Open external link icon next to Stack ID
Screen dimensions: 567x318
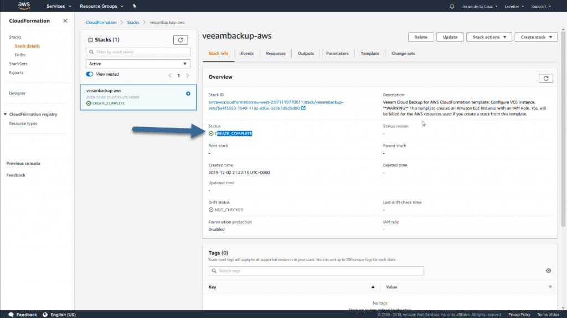[303, 108]
